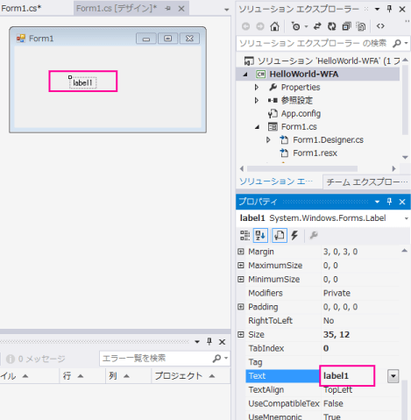Close the Properties panel
The width and height of the screenshot is (411, 420).
pyautogui.click(x=402, y=202)
